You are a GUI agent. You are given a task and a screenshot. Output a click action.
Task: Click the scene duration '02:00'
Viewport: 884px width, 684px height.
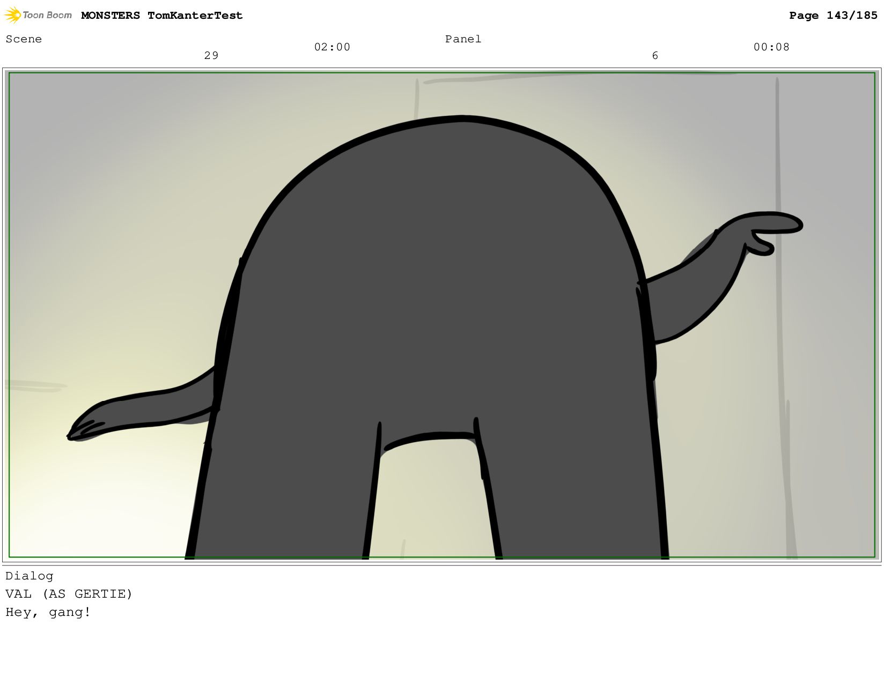[x=332, y=47]
